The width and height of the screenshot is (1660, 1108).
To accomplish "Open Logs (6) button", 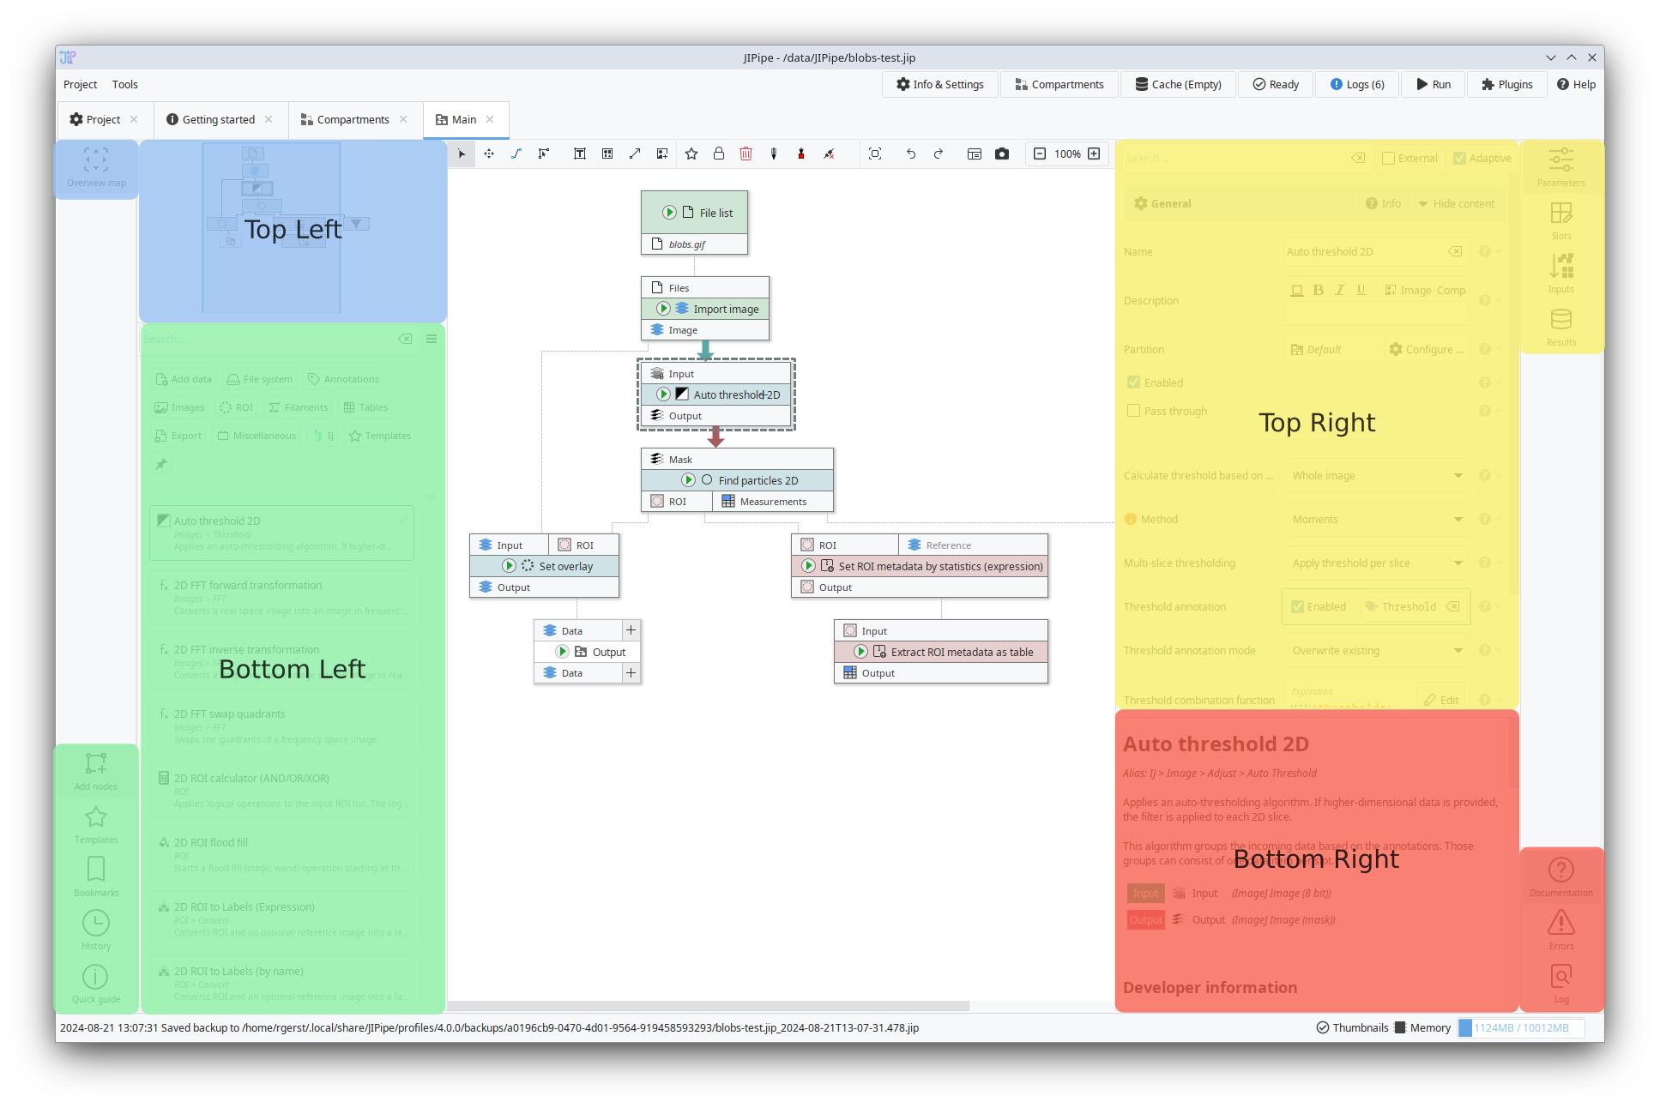I will (x=1357, y=84).
